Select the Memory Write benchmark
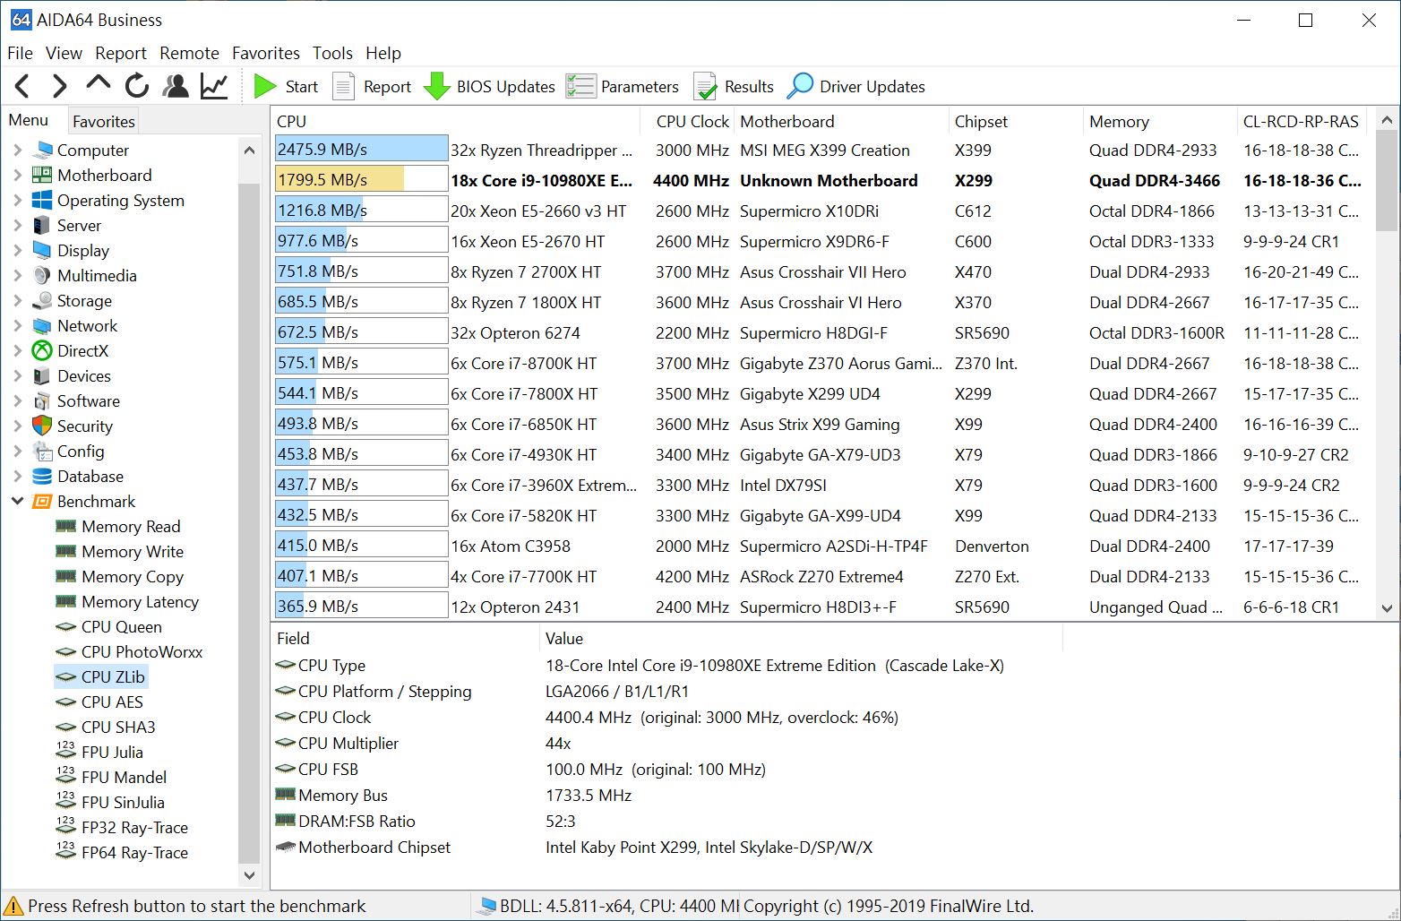 point(133,552)
